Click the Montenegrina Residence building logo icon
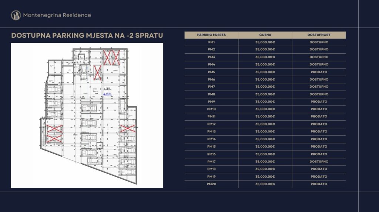The image size is (379, 212). 16,15
